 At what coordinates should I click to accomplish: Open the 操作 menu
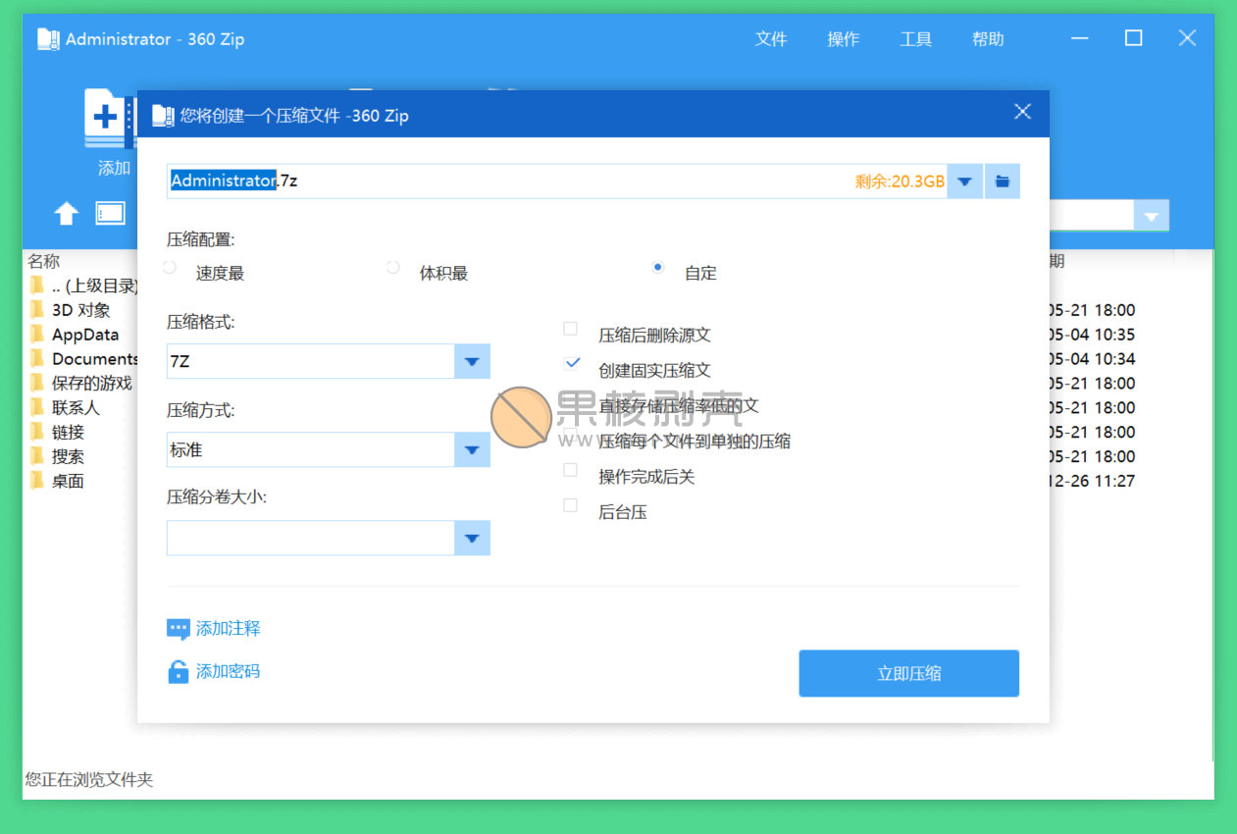pos(844,39)
